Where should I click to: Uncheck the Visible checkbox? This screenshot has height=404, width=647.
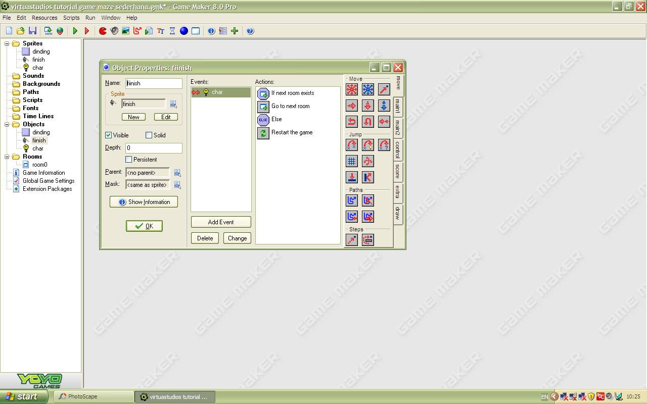click(x=108, y=135)
